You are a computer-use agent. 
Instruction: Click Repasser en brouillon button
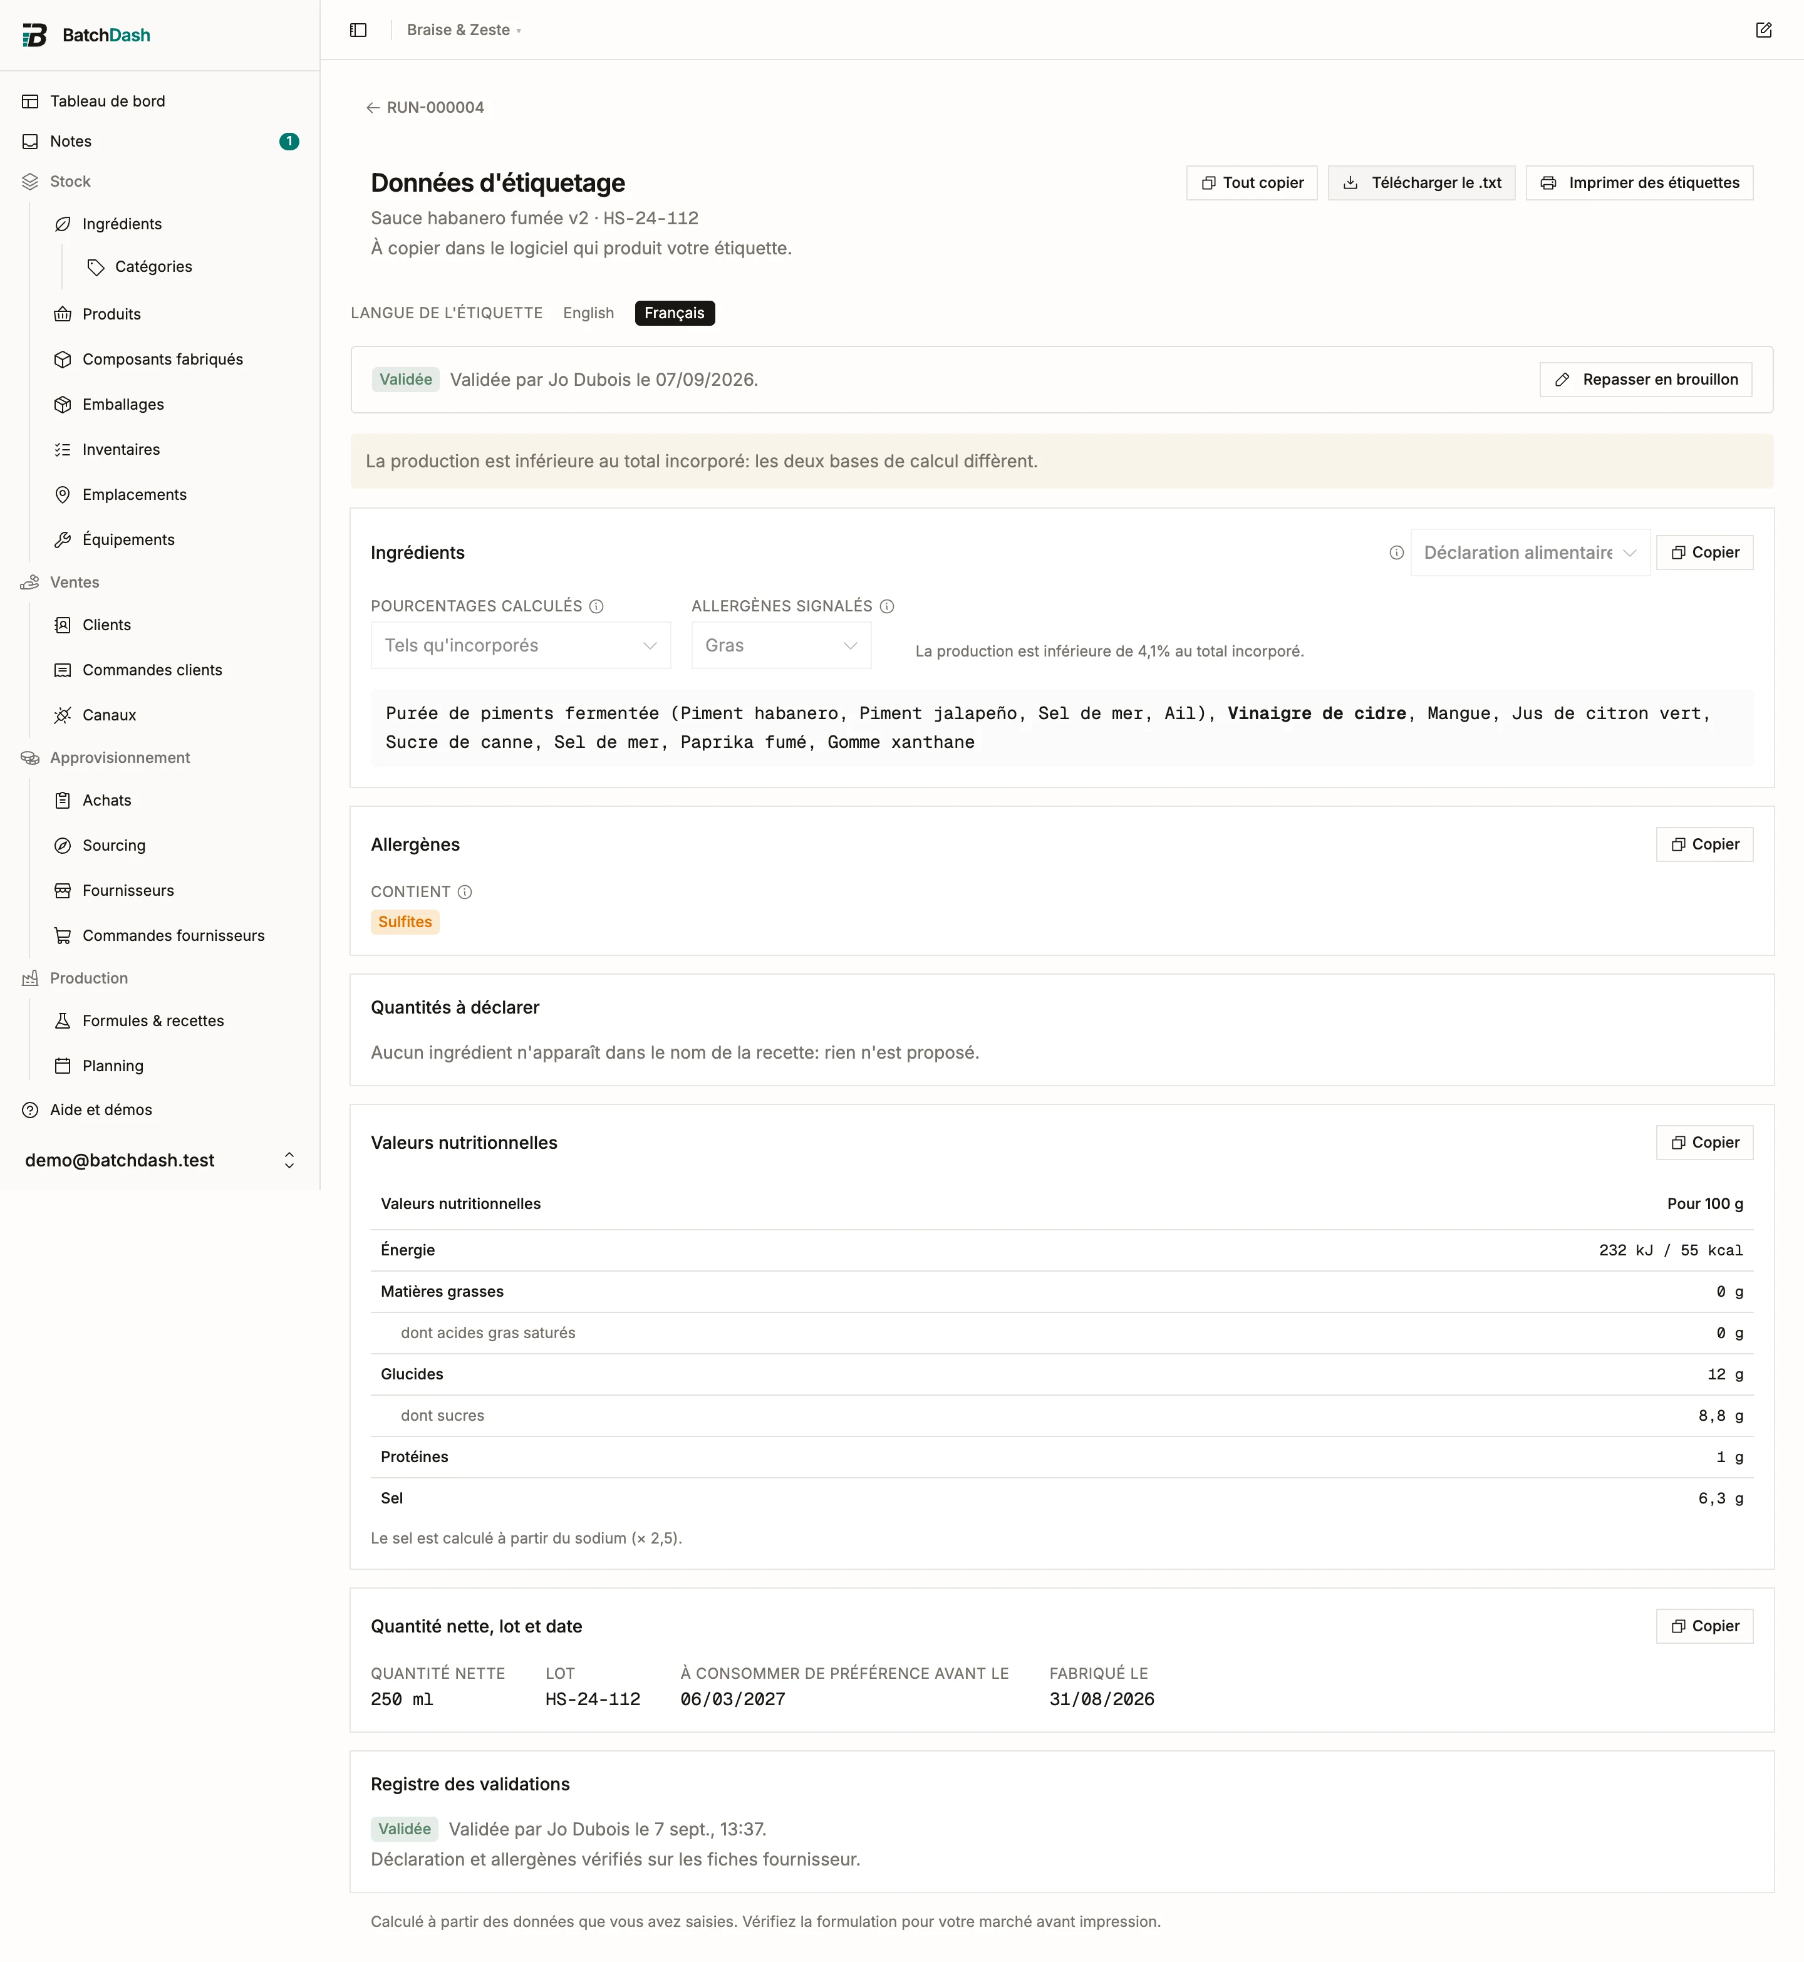point(1645,380)
